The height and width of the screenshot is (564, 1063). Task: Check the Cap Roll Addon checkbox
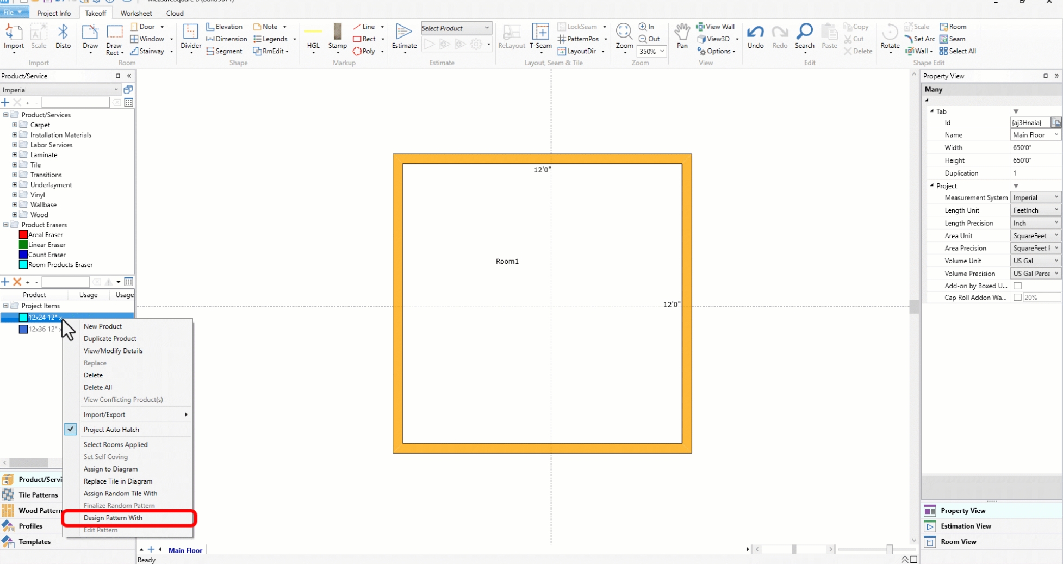pos(1017,298)
